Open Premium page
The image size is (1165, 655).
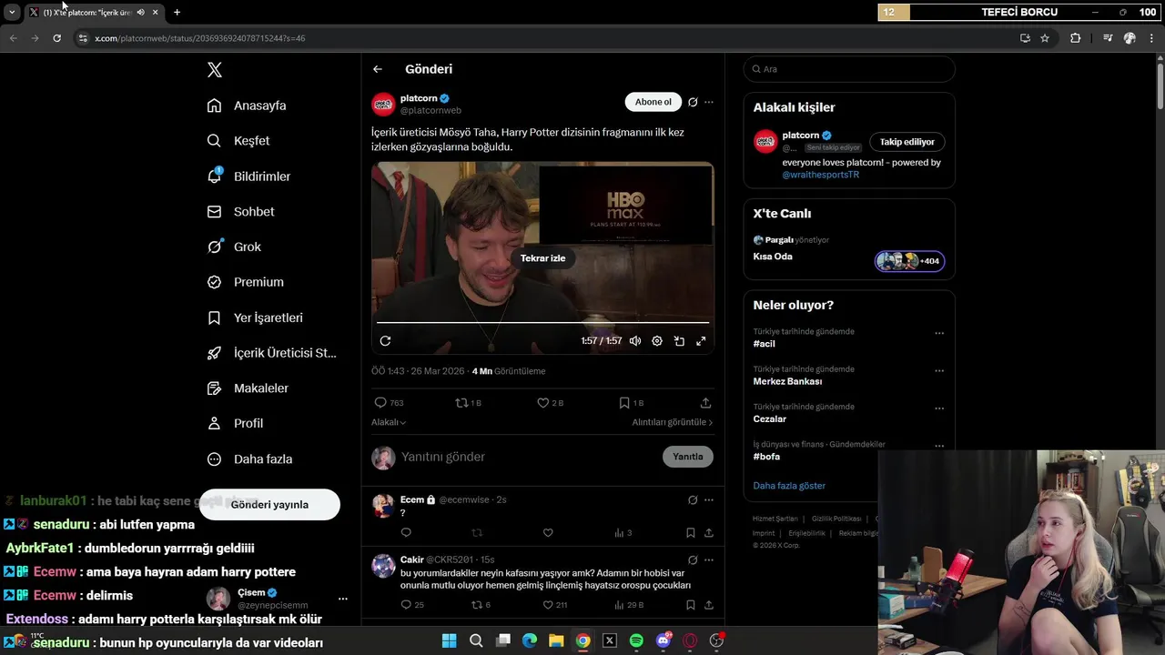click(245, 282)
